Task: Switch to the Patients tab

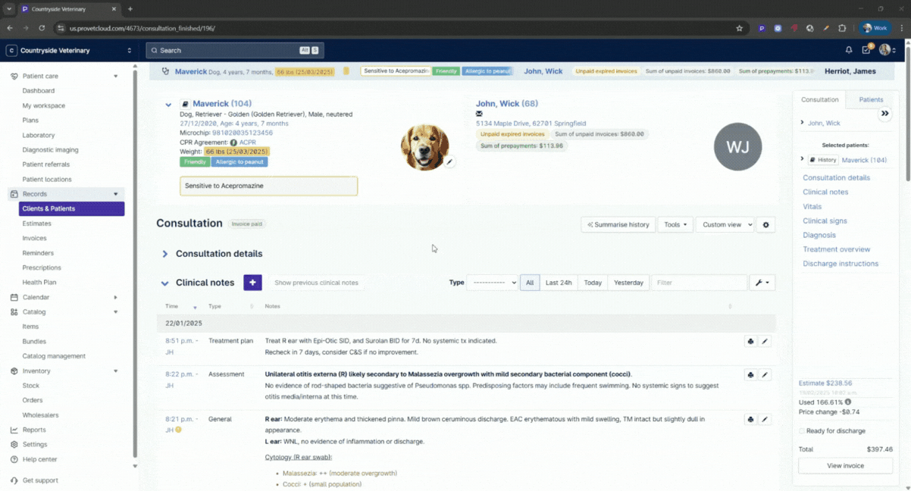Action: pos(871,99)
